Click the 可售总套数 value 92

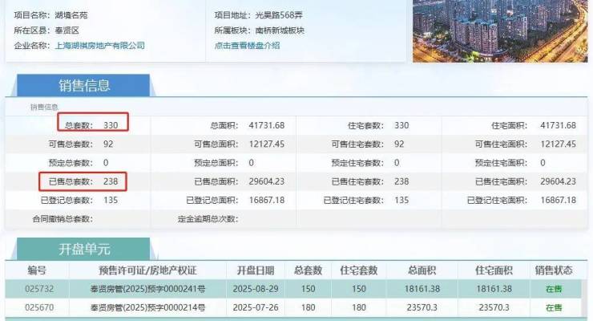[x=108, y=144]
